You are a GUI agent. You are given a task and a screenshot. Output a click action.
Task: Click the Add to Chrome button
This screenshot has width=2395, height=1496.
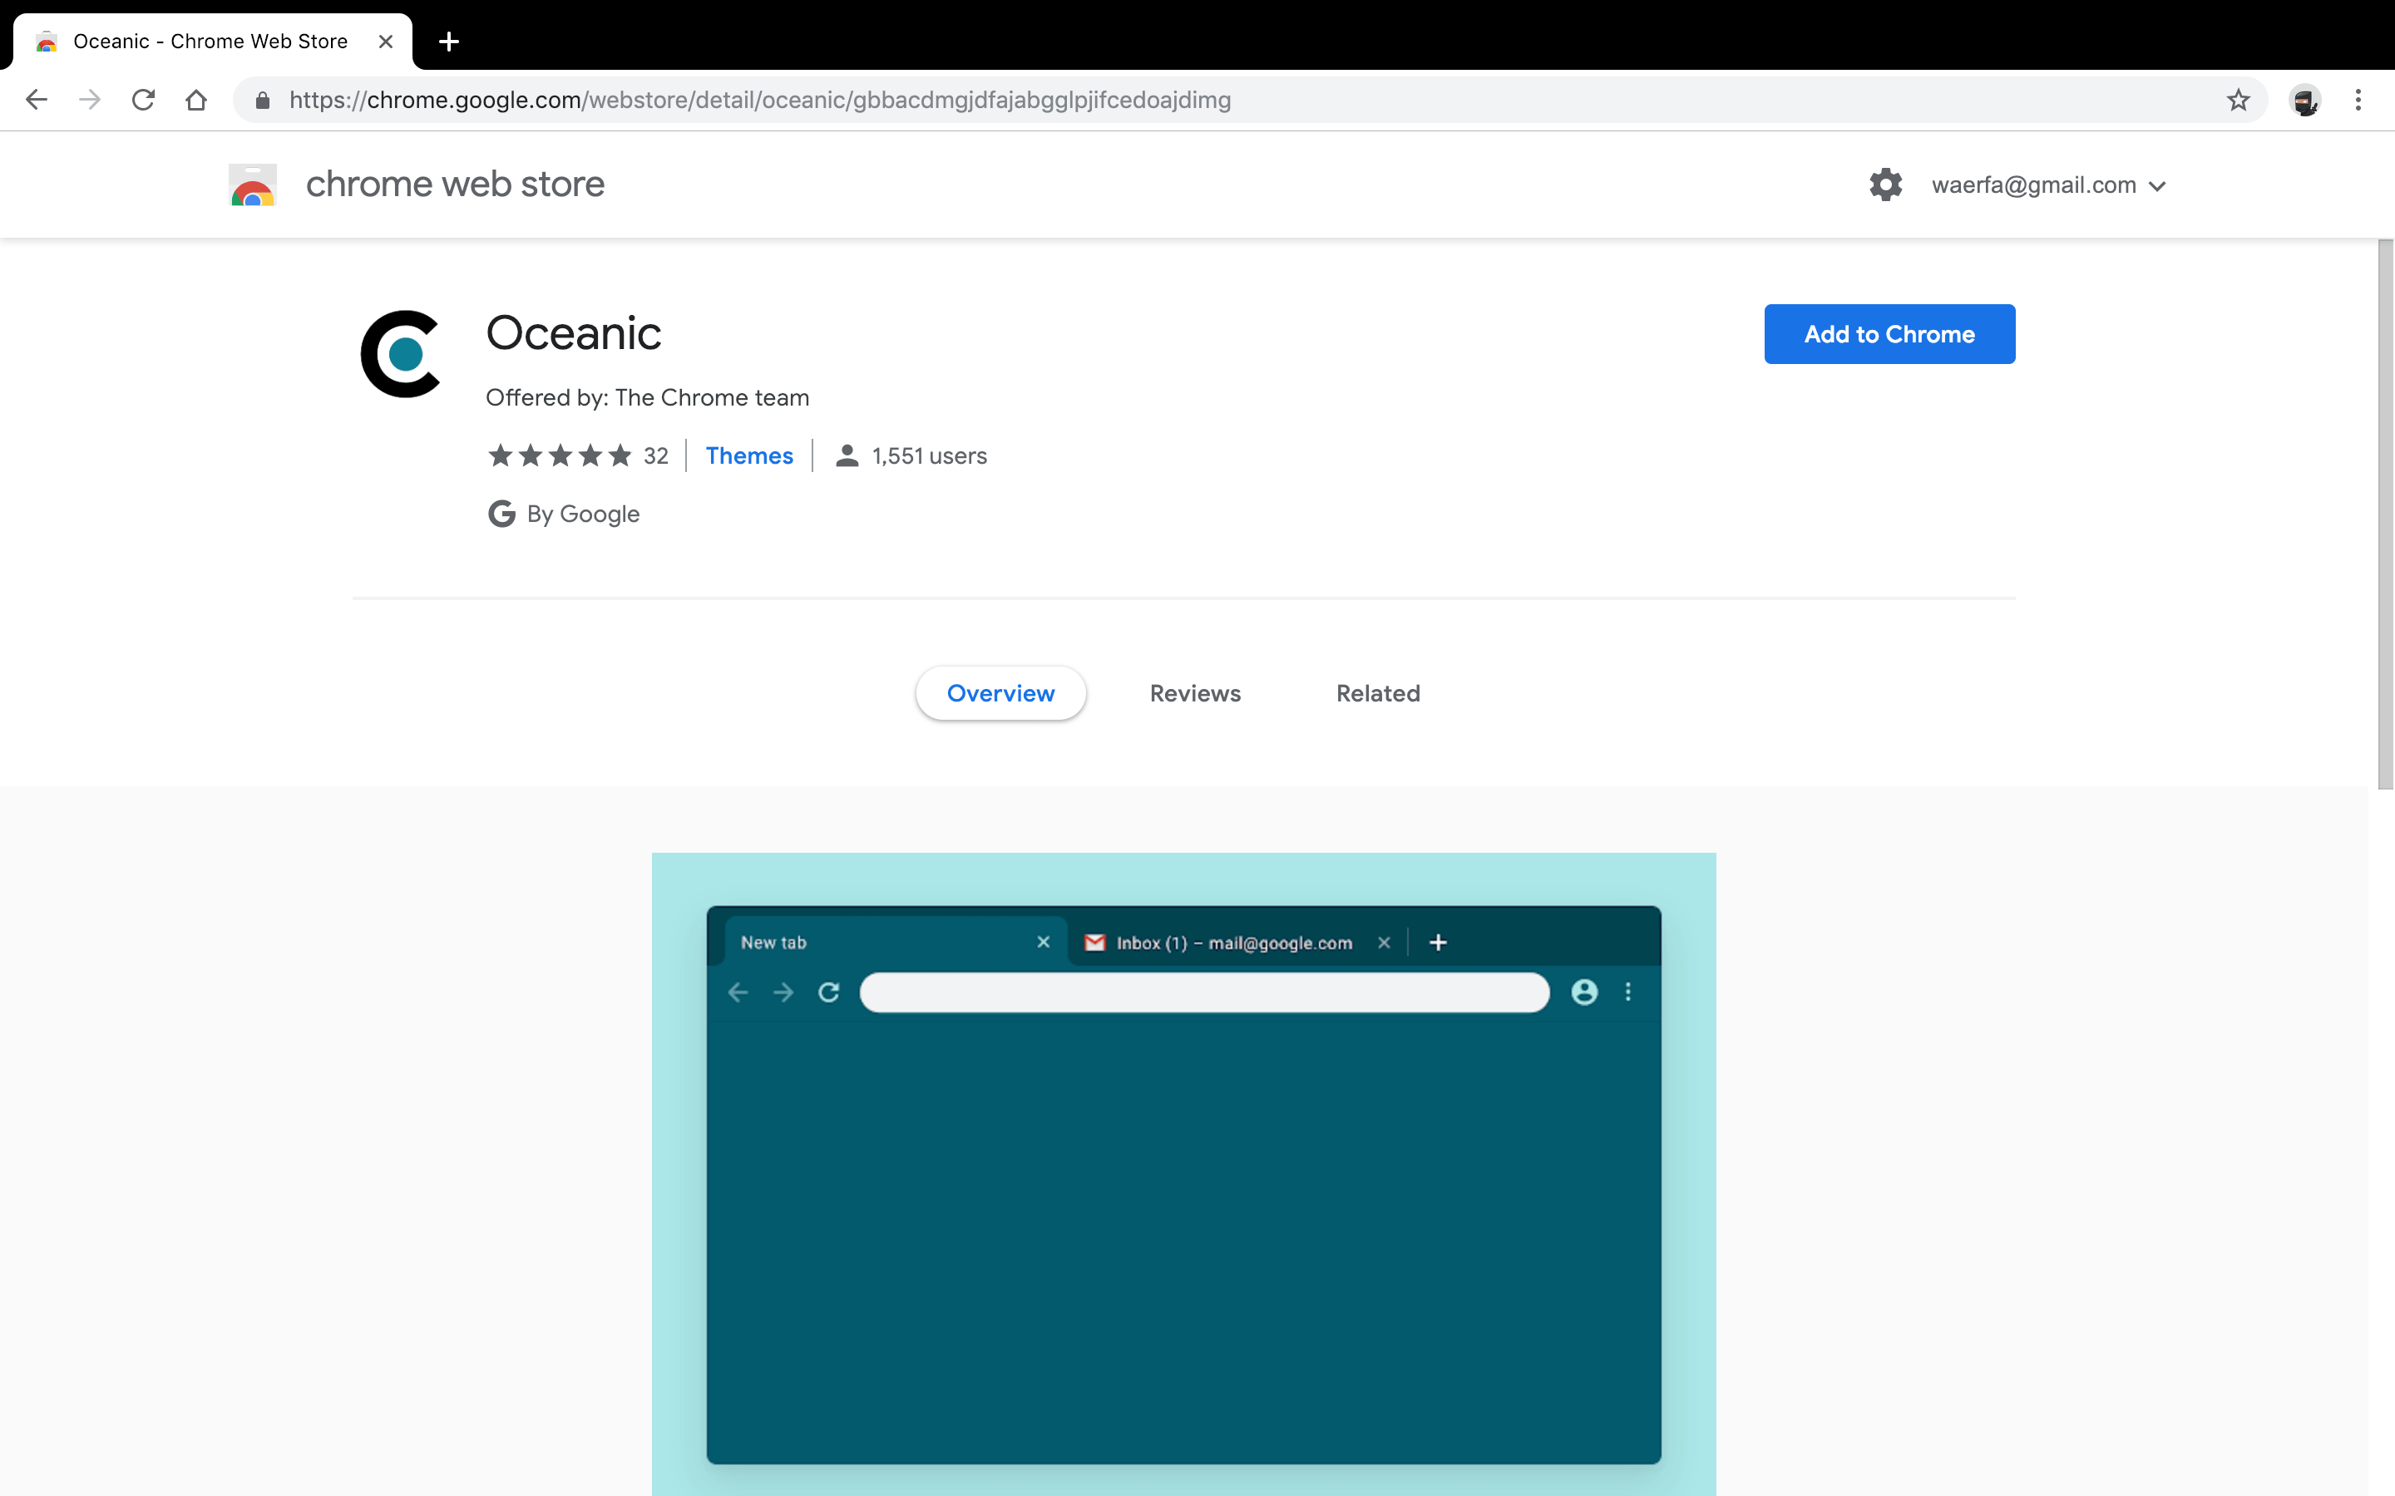[x=1889, y=334]
